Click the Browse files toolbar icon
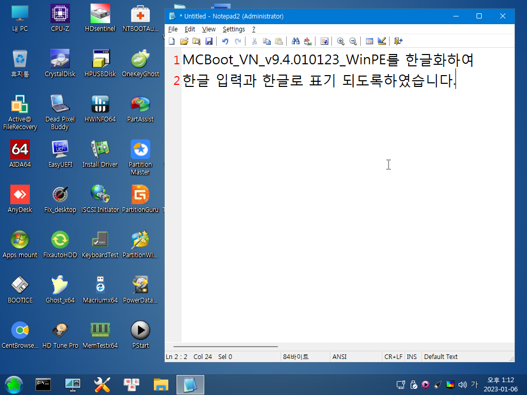Image resolution: width=527 pixels, height=395 pixels. click(196, 41)
